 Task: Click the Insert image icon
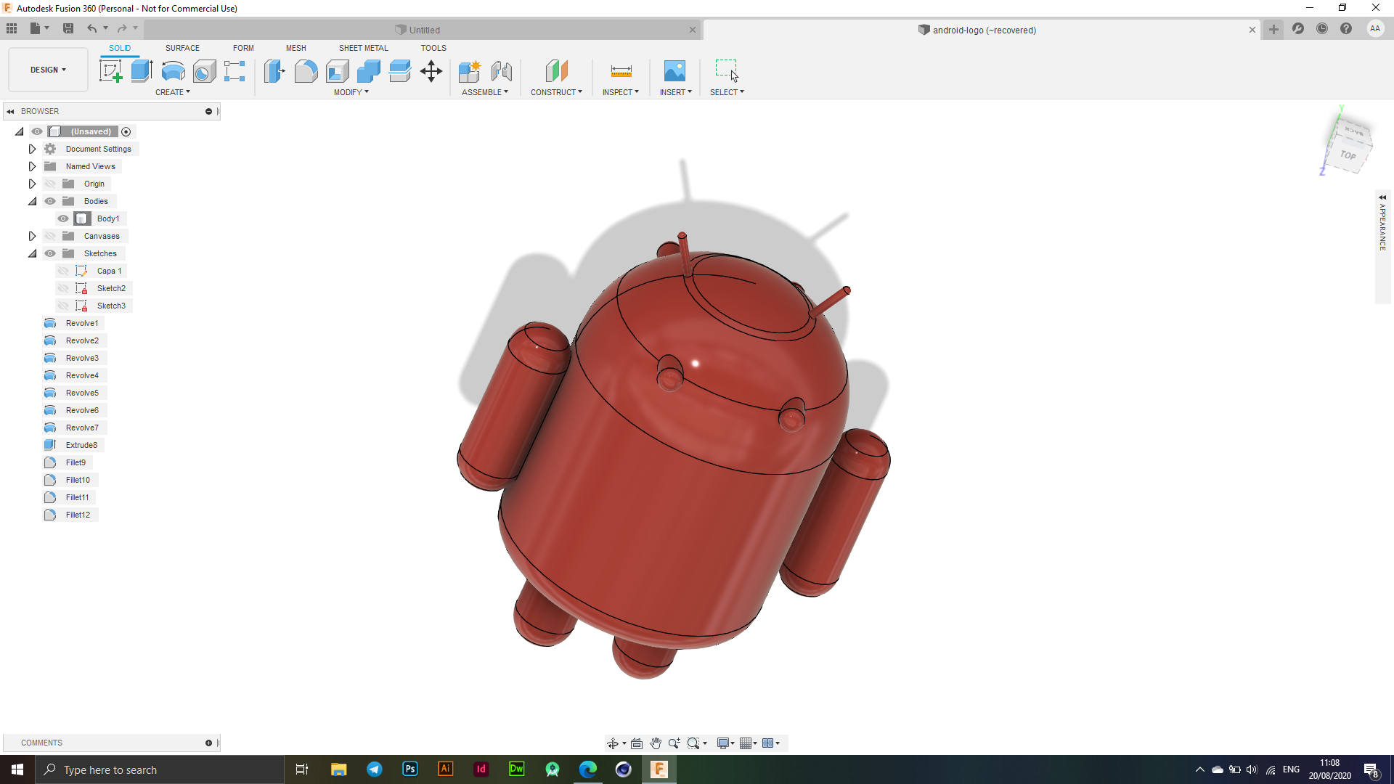click(674, 71)
